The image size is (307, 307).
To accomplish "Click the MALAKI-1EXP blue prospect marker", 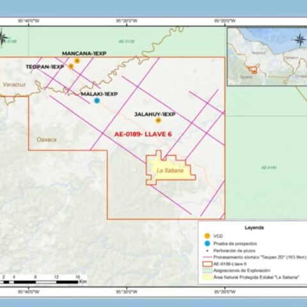I will pyautogui.click(x=97, y=100).
